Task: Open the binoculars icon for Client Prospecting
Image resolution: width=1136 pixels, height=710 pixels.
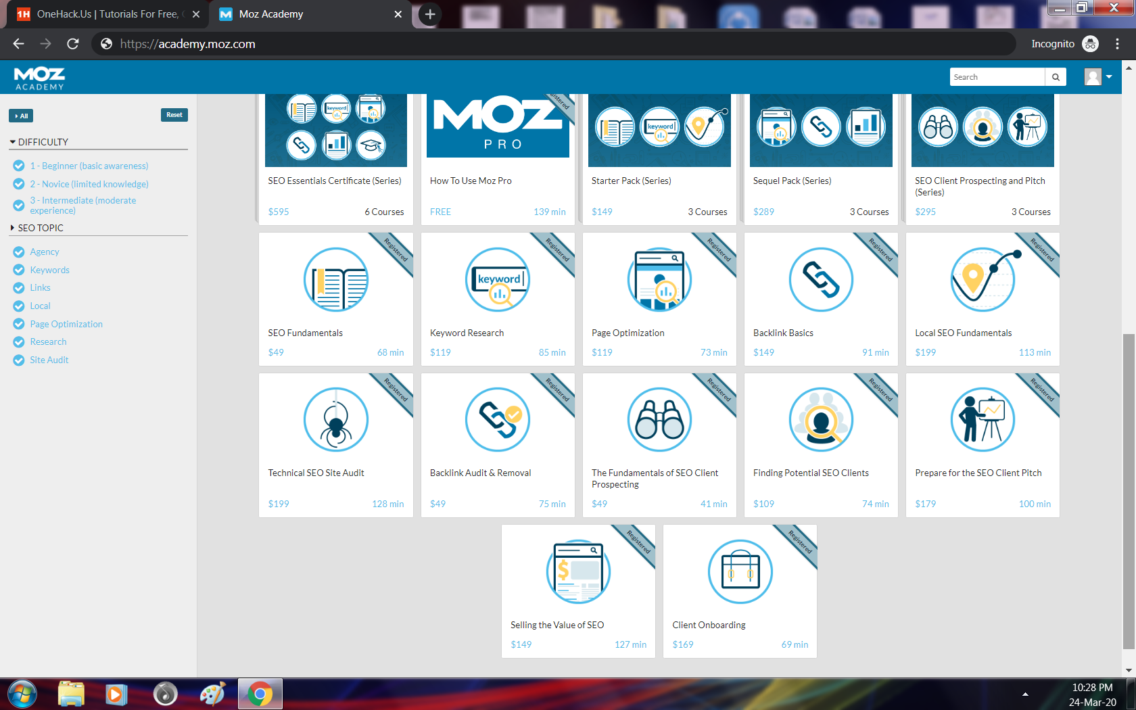Action: pyautogui.click(x=659, y=420)
